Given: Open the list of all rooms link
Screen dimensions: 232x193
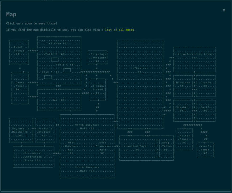Looking at the screenshot, I should click(119, 30).
